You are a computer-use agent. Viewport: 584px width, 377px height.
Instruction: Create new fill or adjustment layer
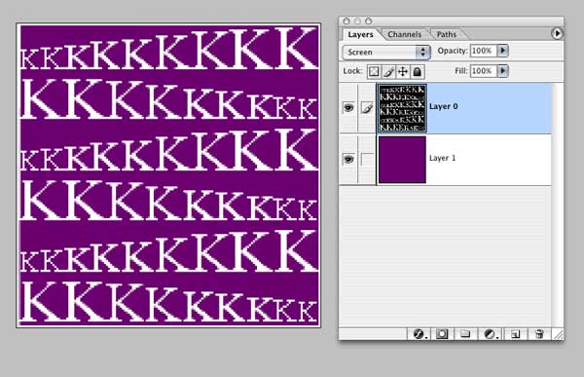[490, 334]
